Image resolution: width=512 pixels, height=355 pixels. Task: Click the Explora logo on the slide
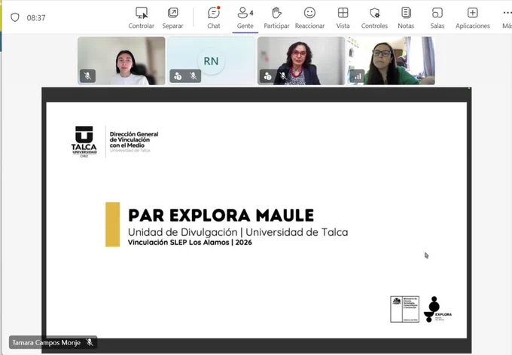[437, 309]
